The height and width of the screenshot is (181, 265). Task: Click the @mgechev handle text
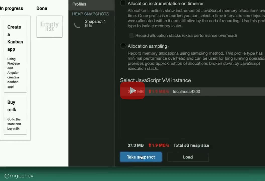pyautogui.click(x=19, y=176)
